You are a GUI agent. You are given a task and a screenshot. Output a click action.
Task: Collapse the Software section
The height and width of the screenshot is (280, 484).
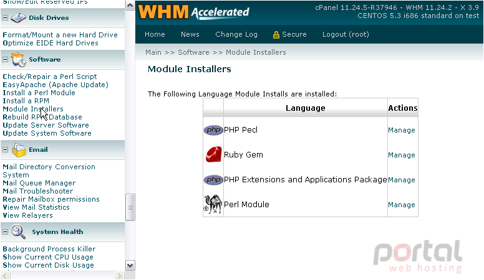tap(5, 60)
